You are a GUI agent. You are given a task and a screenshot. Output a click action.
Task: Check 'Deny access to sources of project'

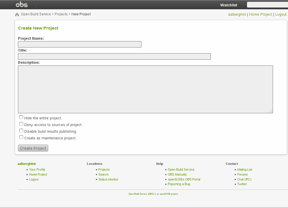(21, 124)
